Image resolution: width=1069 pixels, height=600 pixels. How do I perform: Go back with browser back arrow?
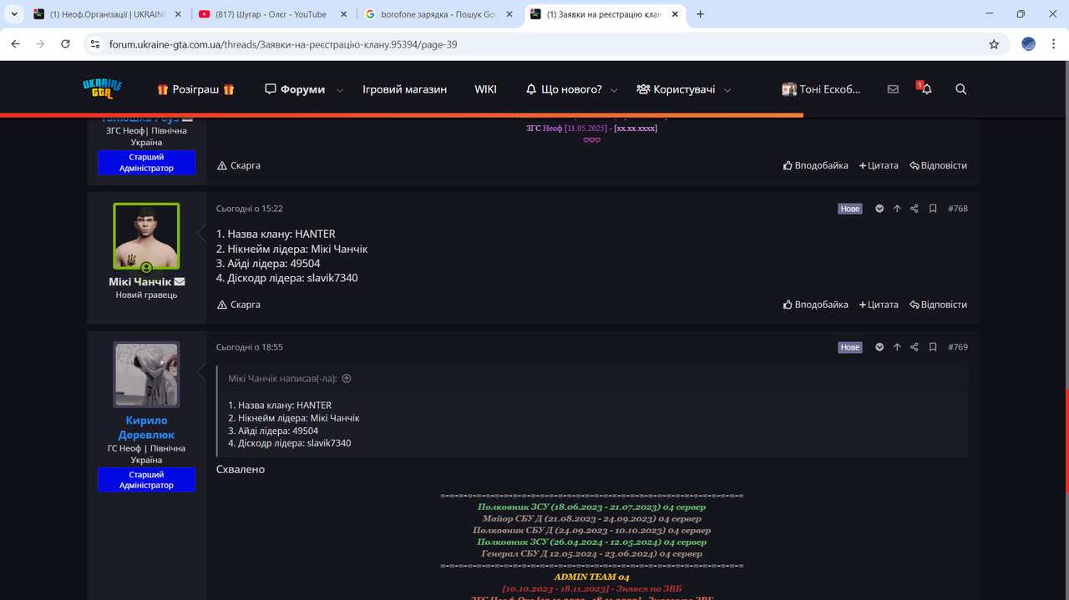tap(15, 44)
